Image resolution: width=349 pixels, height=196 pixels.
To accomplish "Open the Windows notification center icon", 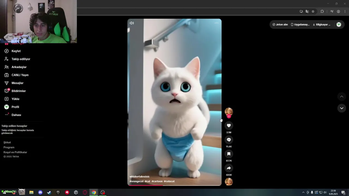I will tap(343, 192).
